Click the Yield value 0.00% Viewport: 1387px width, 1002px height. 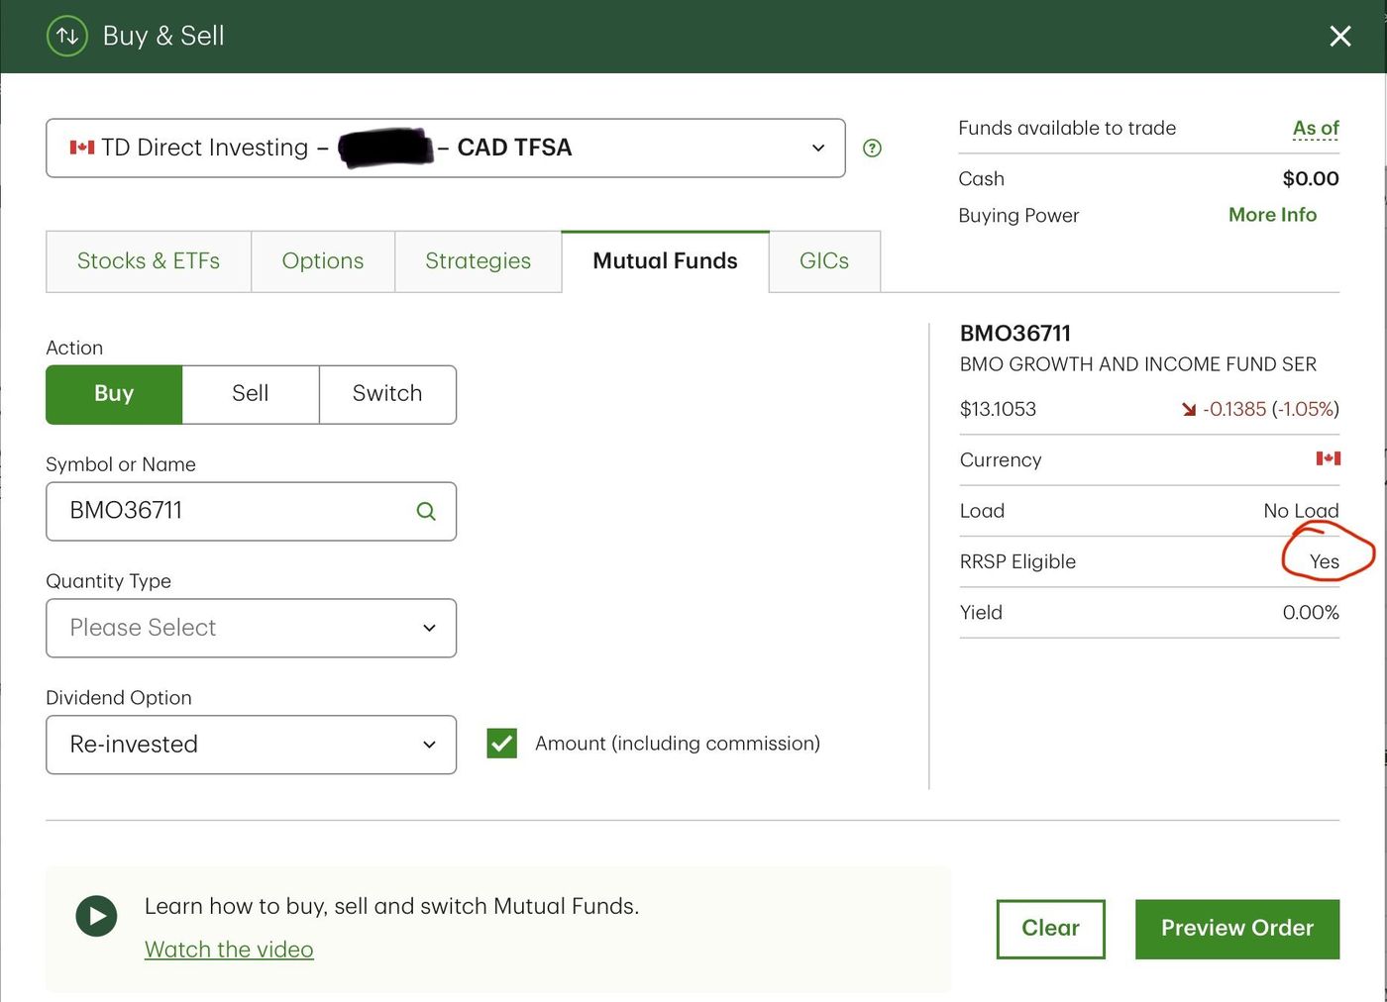[1311, 613]
